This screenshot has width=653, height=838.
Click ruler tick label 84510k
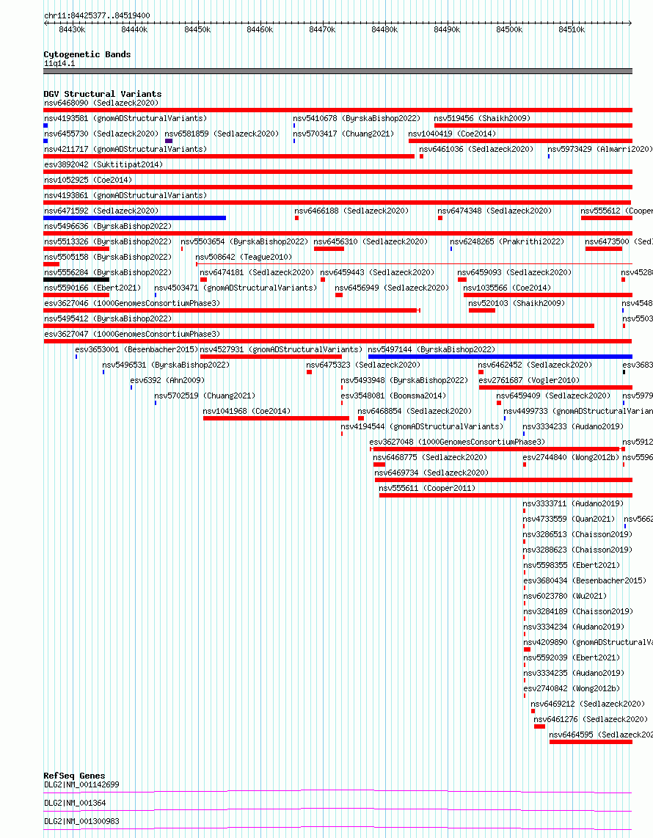[x=572, y=30]
